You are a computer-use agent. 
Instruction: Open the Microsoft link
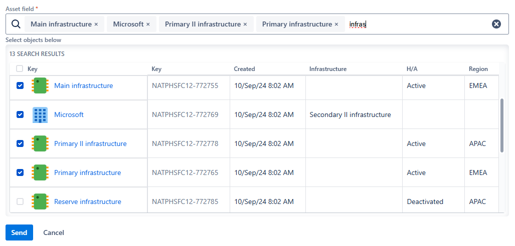[x=69, y=114]
